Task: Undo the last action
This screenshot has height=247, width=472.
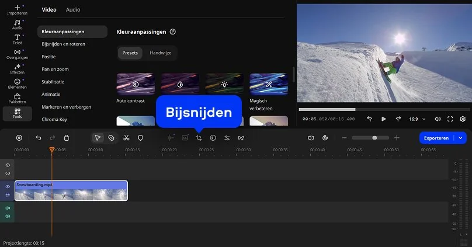Action: pos(38,138)
